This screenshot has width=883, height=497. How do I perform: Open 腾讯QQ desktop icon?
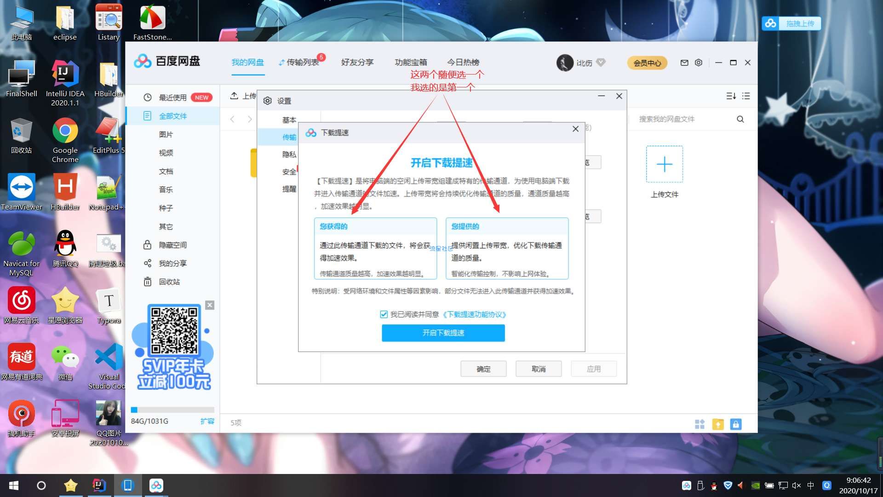pyautogui.click(x=65, y=249)
